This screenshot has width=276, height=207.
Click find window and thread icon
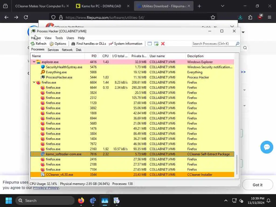point(156,44)
